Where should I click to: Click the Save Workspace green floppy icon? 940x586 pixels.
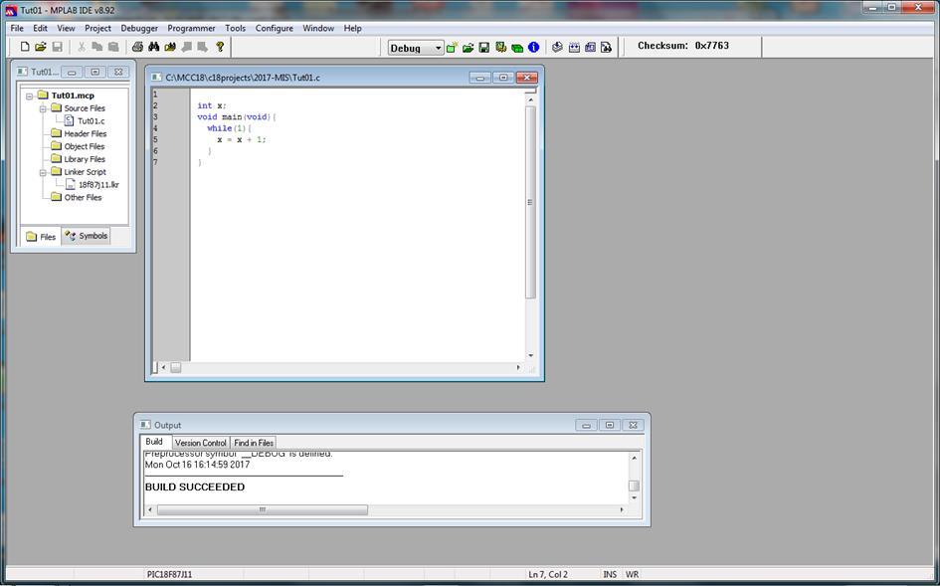(483, 48)
